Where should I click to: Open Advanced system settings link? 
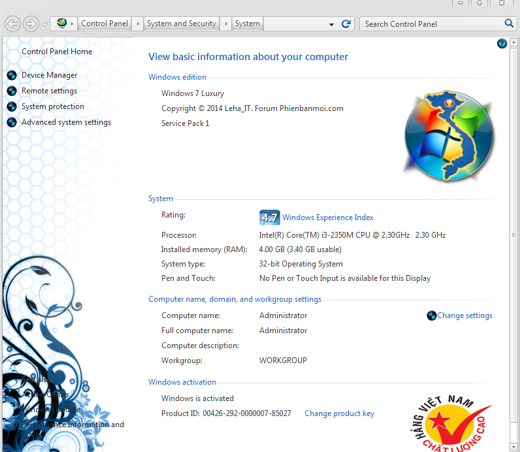[66, 122]
